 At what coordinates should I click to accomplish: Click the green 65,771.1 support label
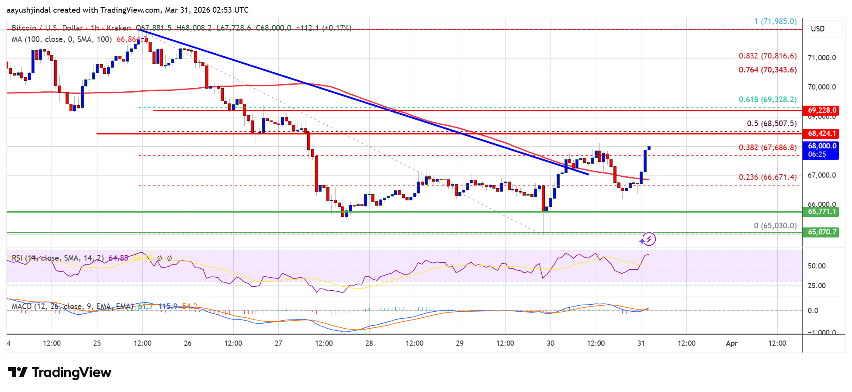tap(821, 212)
